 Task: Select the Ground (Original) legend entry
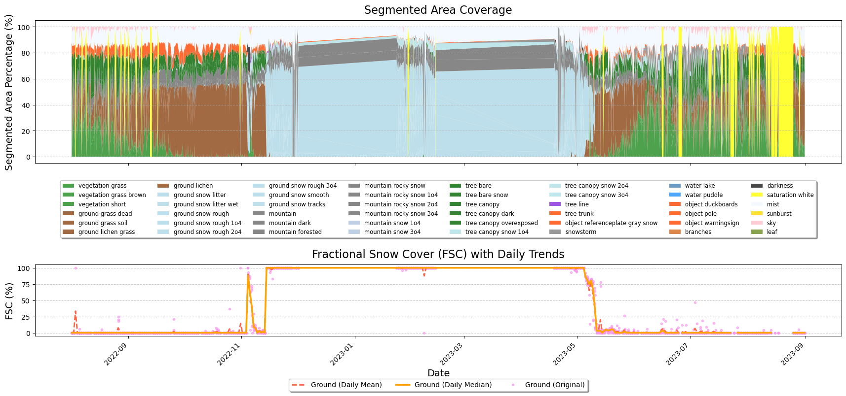tap(554, 385)
